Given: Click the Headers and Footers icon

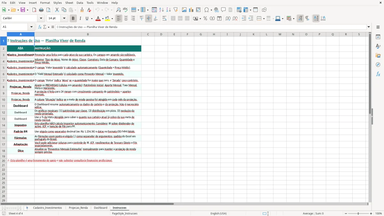Looking at the screenshot, I should pos(230,10).
